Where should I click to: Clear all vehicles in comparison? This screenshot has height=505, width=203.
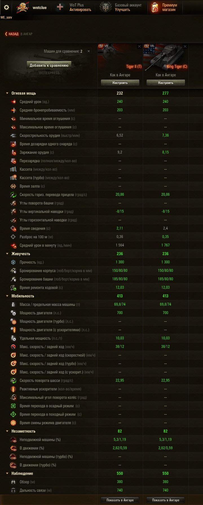tap(89, 51)
